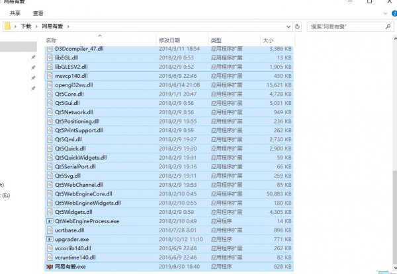This screenshot has height=274, width=397.
Task: Click the Qt5Network.dll file icon
Action: [x=50, y=112]
